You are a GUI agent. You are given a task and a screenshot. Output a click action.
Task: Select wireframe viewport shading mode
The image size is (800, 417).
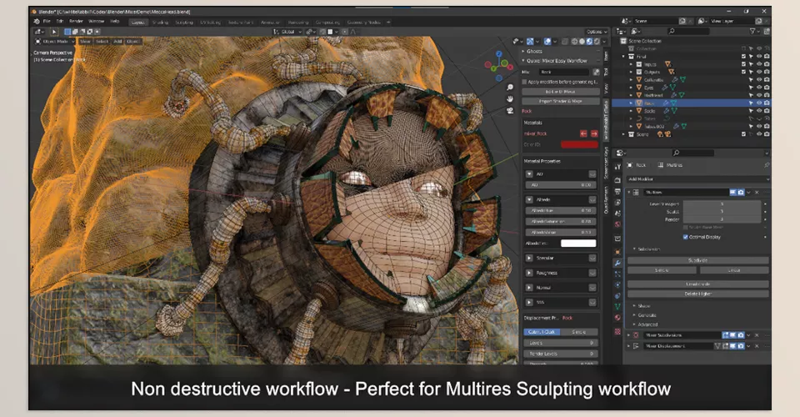[574, 42]
